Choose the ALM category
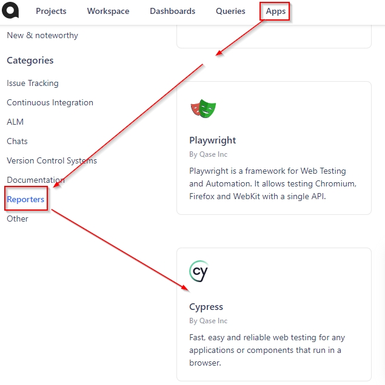Screen dimensions: 385x385 [x=15, y=122]
